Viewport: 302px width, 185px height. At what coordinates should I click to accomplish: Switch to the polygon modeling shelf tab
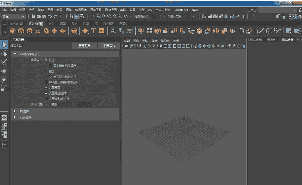click(x=36, y=24)
